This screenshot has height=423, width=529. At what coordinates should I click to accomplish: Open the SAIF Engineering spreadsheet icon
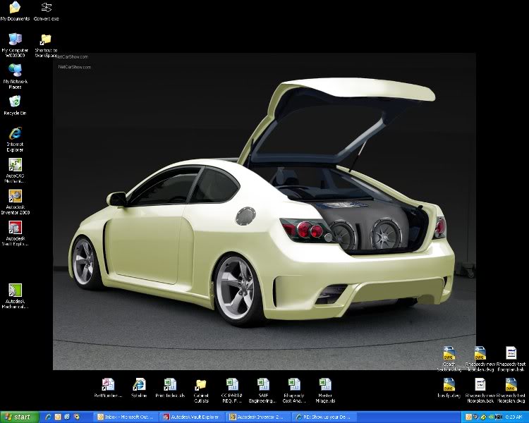pos(262,391)
